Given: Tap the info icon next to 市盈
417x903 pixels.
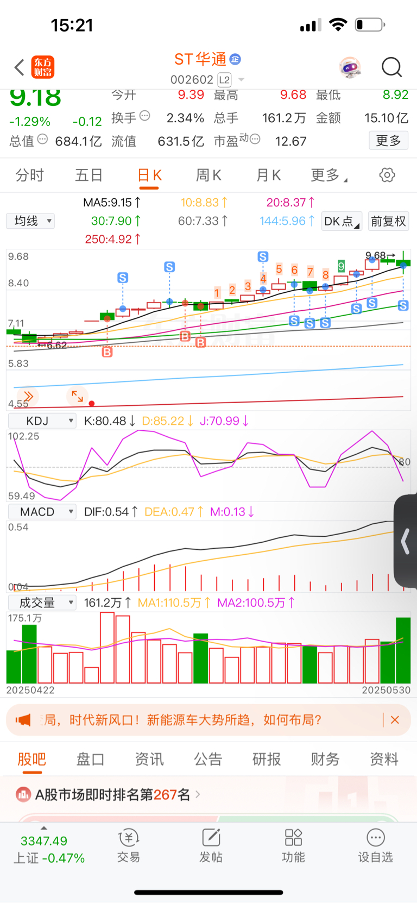Looking at the screenshot, I should 255,139.
